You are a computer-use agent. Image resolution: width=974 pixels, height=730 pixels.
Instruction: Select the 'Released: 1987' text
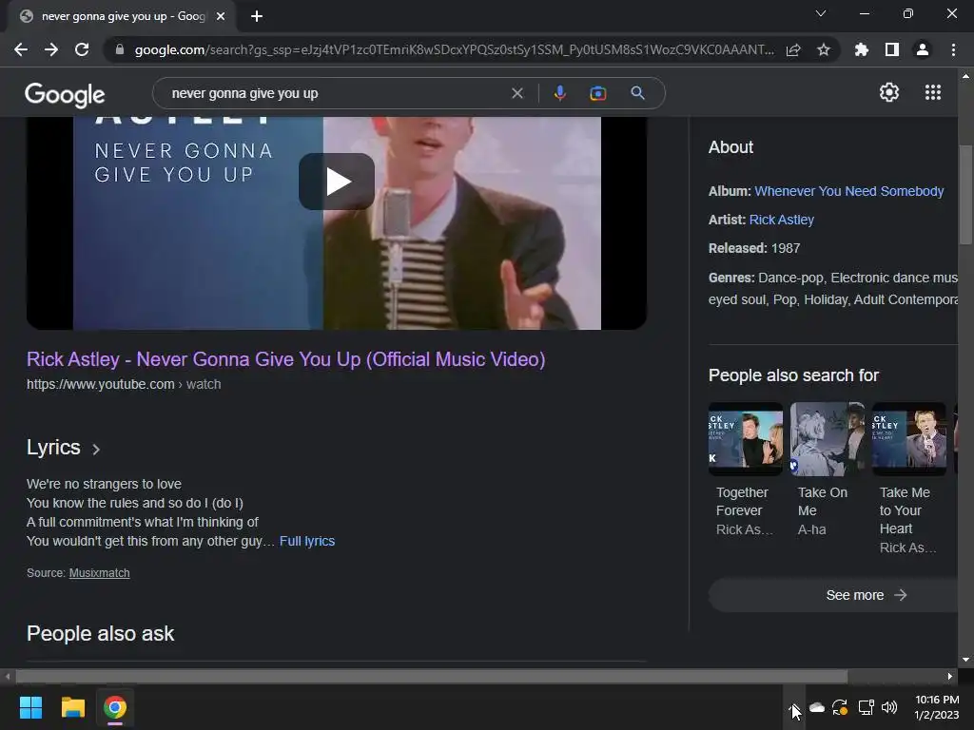tap(754, 248)
